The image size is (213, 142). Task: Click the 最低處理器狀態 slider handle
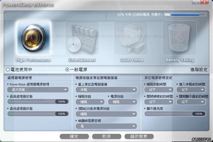coord(62,114)
